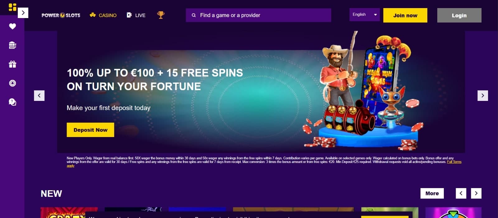Click the Deposit Now button

(91, 130)
